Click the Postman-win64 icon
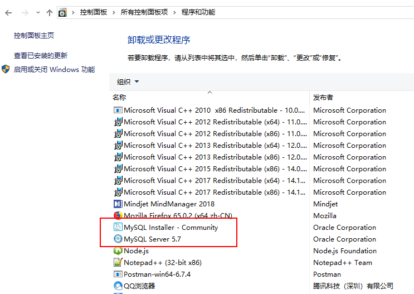Screen dimensions: 414x294 pos(118,274)
